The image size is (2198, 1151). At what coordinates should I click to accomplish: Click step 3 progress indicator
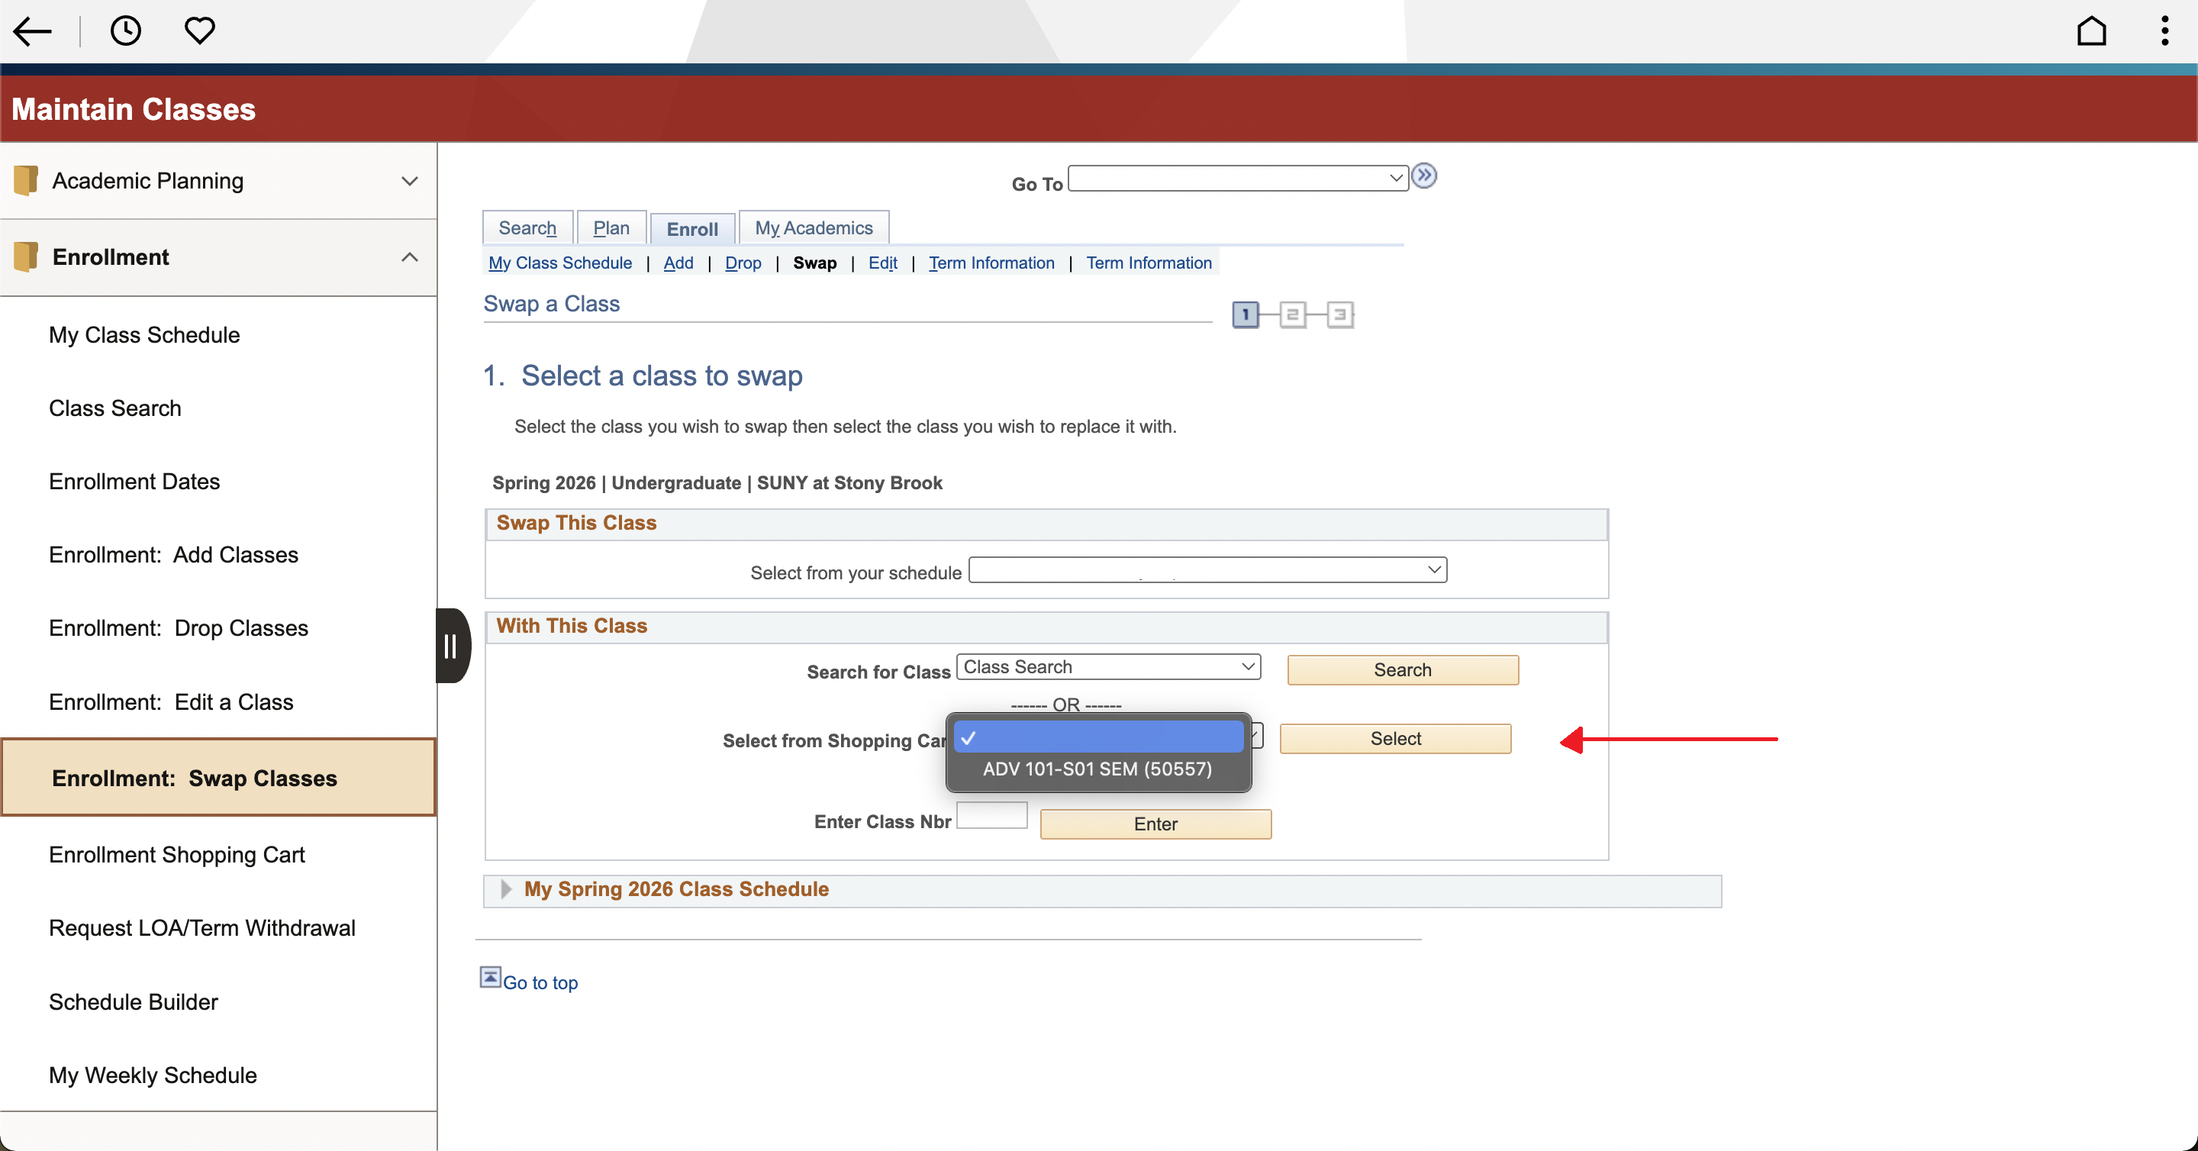click(1339, 314)
